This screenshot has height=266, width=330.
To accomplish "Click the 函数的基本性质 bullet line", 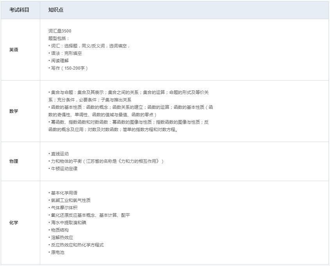I will [x=131, y=107].
